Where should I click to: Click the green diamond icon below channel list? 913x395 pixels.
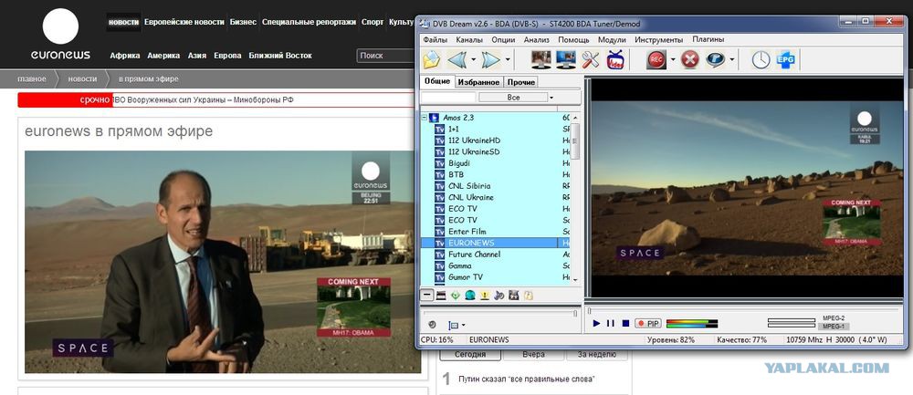coord(456,296)
